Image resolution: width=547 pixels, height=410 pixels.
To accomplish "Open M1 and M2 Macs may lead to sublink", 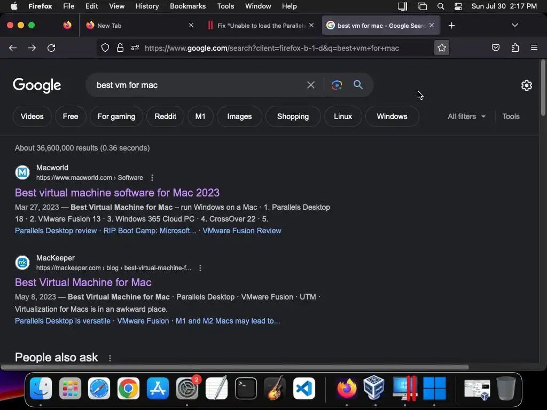I will pos(228,321).
